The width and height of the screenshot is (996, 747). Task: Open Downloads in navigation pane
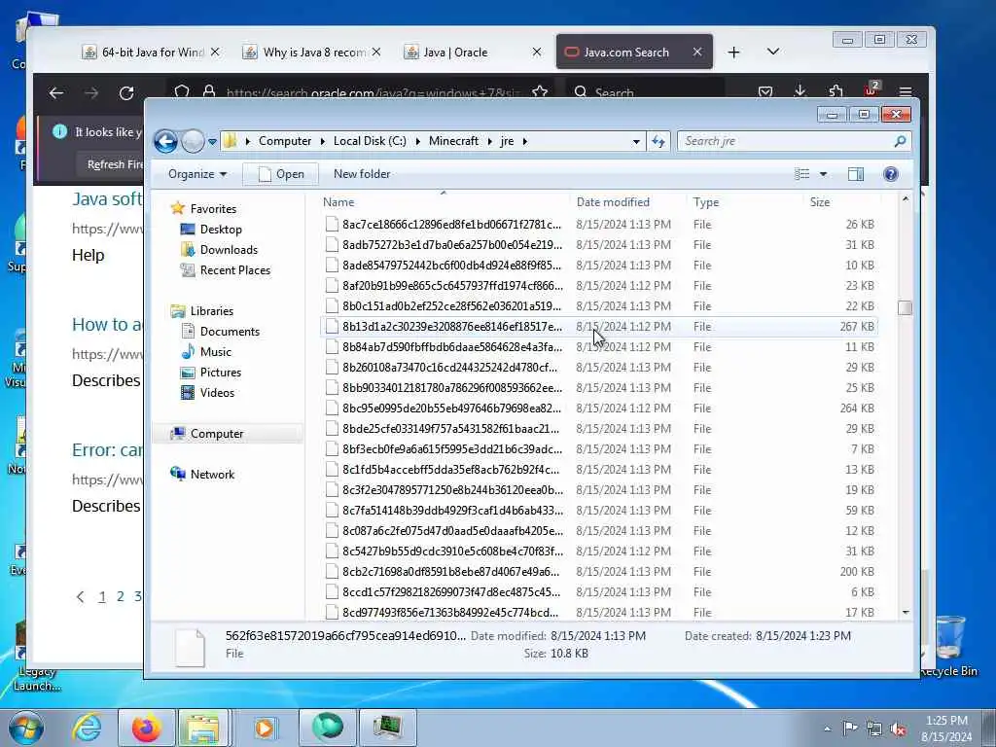229,250
